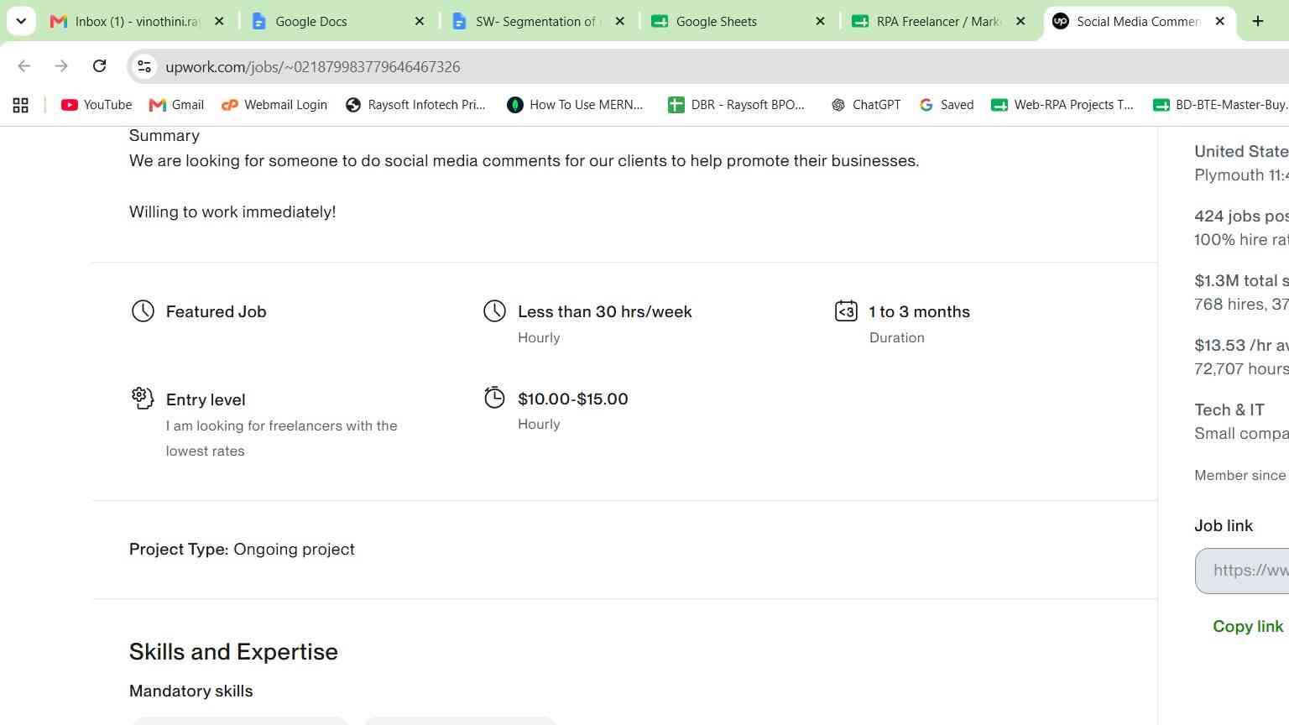Image resolution: width=1289 pixels, height=725 pixels.
Task: Open the Chrome apps grid icon
Action: pyautogui.click(x=21, y=105)
